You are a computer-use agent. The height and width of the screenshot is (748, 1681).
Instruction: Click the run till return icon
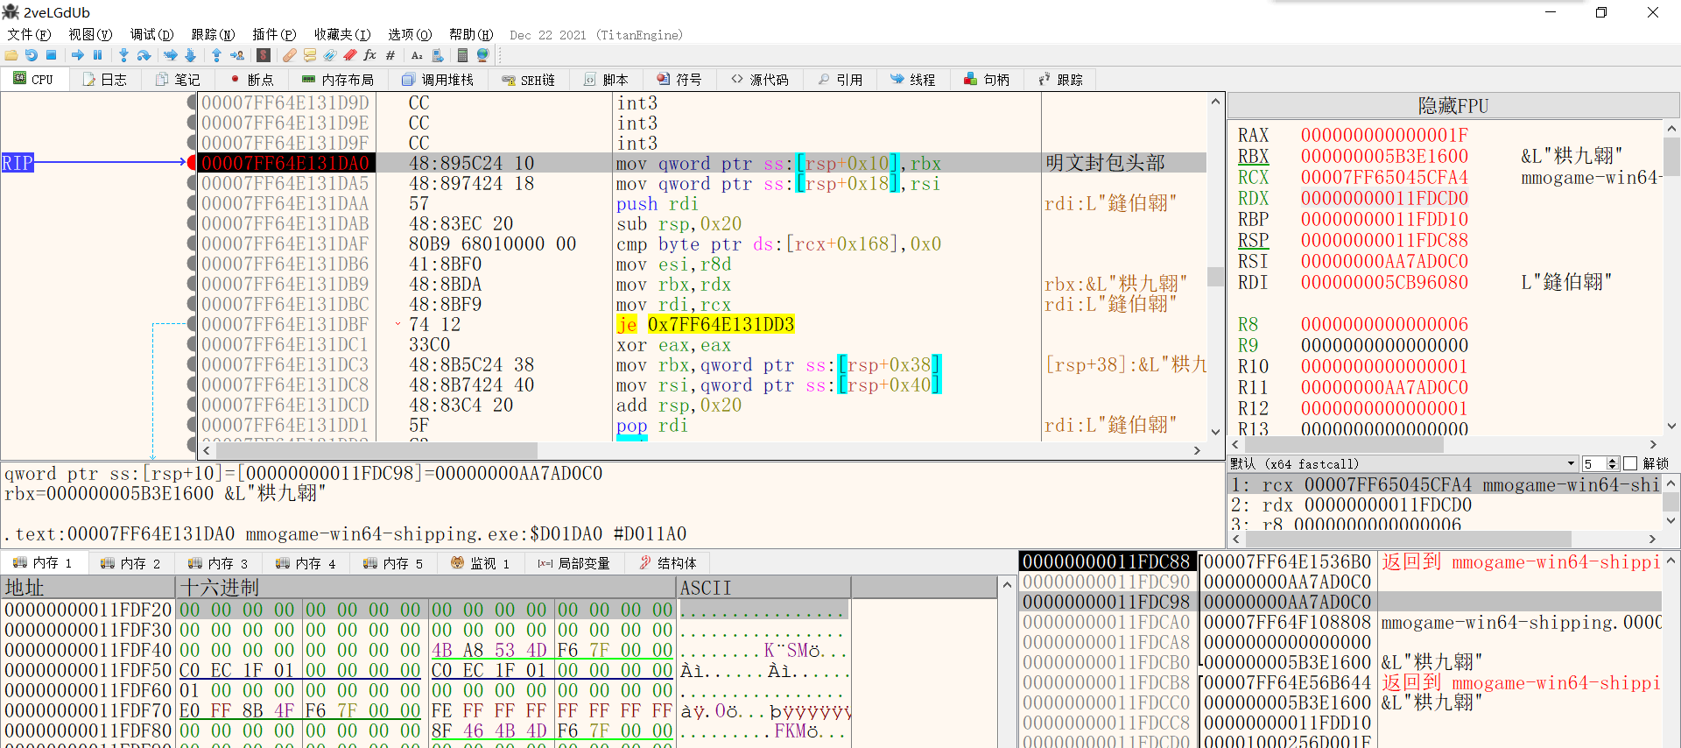[217, 55]
